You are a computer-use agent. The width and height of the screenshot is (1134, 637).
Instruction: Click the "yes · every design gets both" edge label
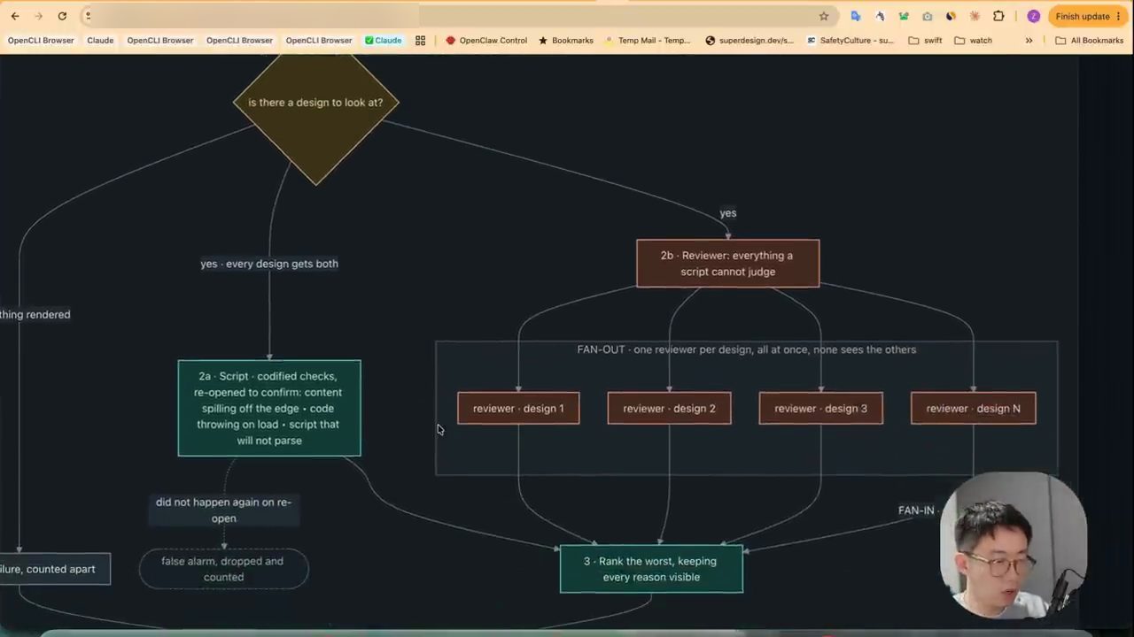[269, 264]
